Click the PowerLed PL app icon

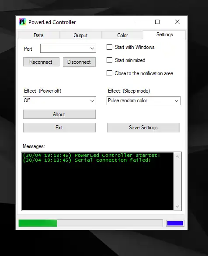coord(23,22)
